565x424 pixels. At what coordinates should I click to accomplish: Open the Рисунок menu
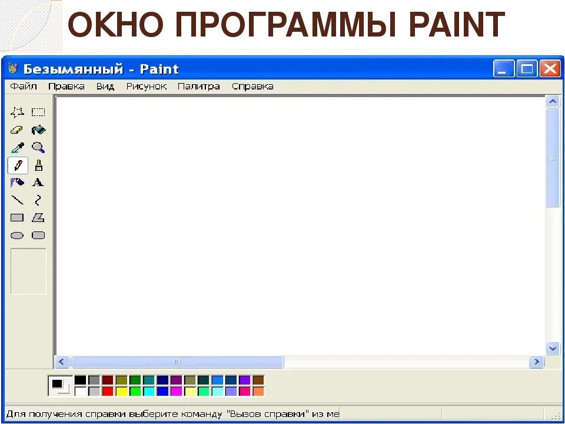click(147, 87)
